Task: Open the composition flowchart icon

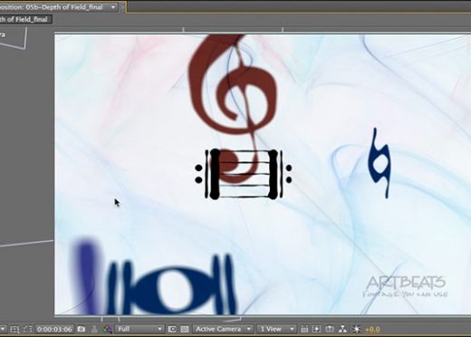Action: tap(342, 329)
